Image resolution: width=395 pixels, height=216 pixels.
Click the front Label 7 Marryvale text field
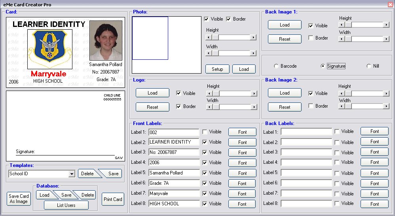pyautogui.click(x=174, y=193)
